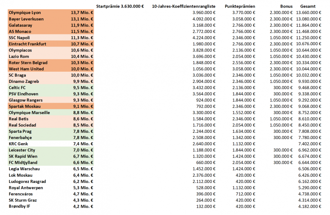
Task: Click Leverkusen's total 13.080.000 €
Action: pyautogui.click(x=309, y=19)
